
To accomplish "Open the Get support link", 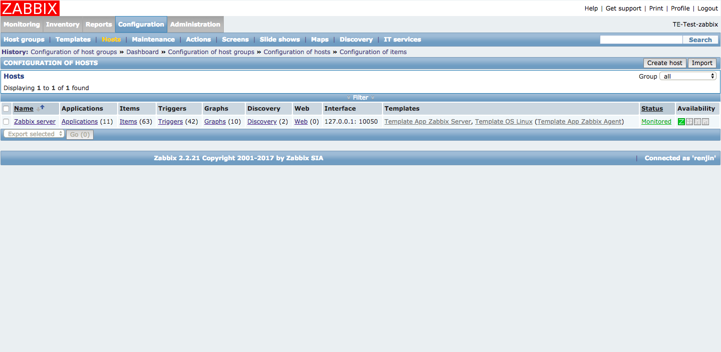I will click(623, 9).
